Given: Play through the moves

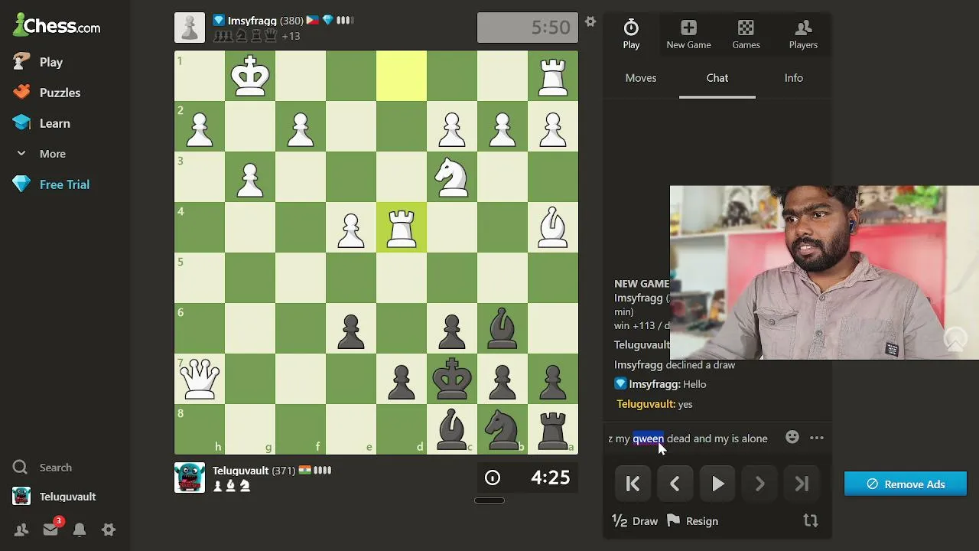Looking at the screenshot, I should coord(717,484).
